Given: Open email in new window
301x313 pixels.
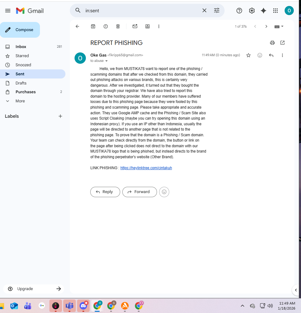Looking at the screenshot, I should [x=282, y=42].
